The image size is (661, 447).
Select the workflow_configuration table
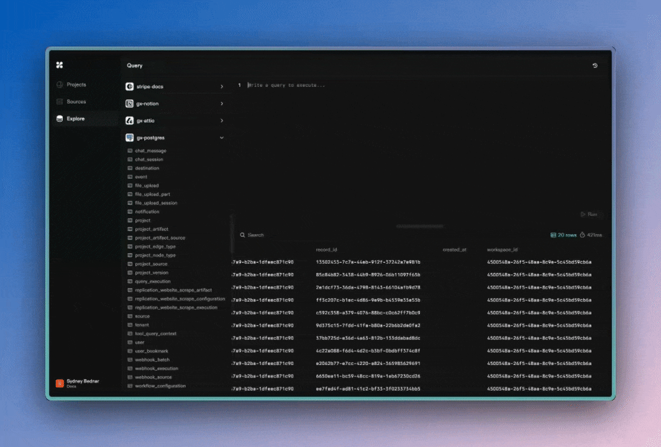[x=160, y=386]
